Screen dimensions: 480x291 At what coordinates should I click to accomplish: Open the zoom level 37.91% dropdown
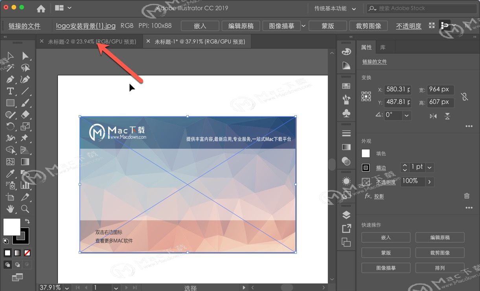pos(67,288)
